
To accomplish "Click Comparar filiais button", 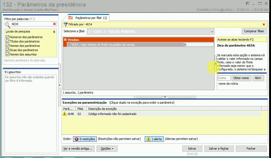I will (x=254, y=31).
